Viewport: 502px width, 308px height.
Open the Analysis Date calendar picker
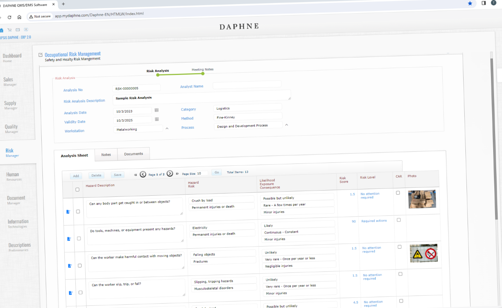157,110
